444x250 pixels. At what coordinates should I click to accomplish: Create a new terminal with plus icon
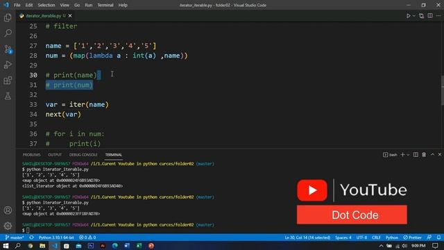click(402, 154)
